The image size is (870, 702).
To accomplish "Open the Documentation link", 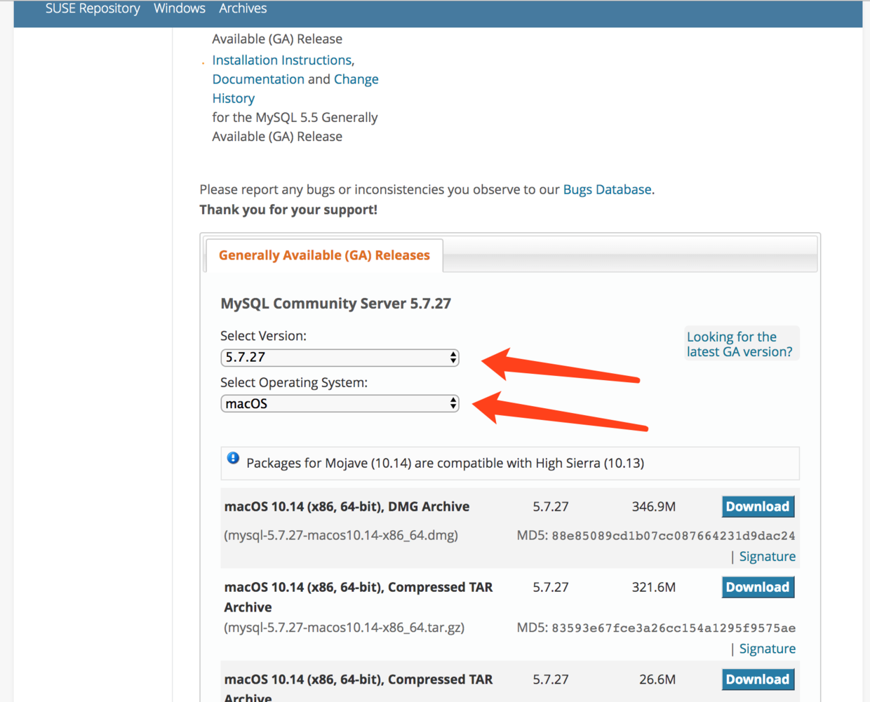I will coord(258,79).
